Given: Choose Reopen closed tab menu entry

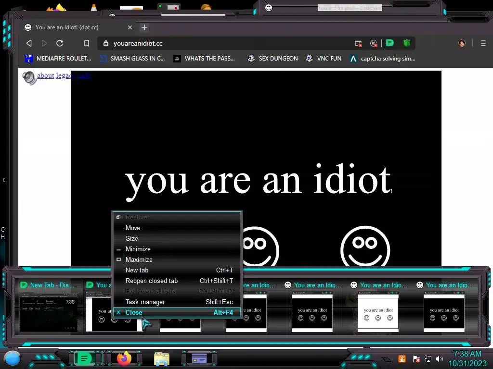Looking at the screenshot, I should coord(177,281).
